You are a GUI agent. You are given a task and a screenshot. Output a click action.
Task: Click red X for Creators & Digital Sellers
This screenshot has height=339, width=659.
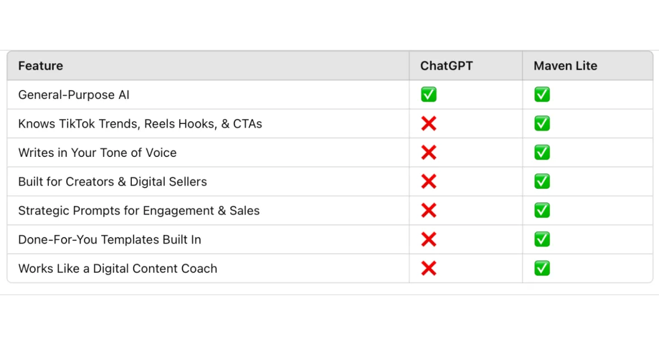point(428,182)
